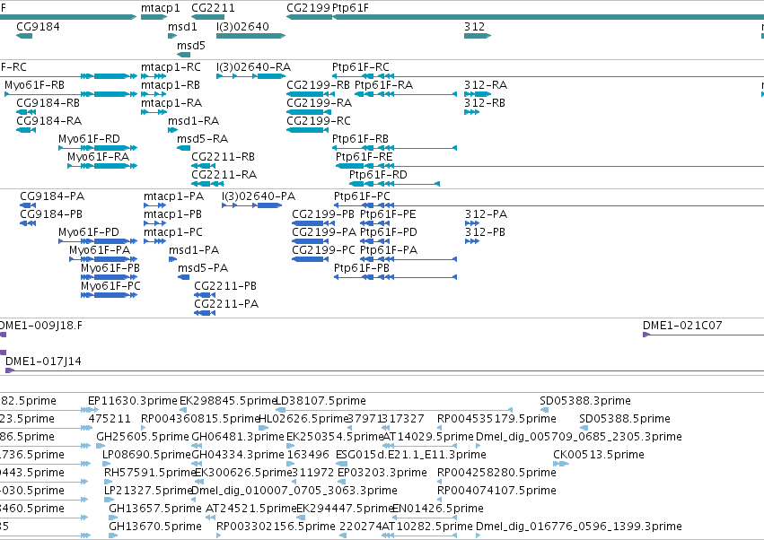The height and width of the screenshot is (540, 764).
Task: Select the l(3)02640-RA transcript label
Action: (253, 67)
